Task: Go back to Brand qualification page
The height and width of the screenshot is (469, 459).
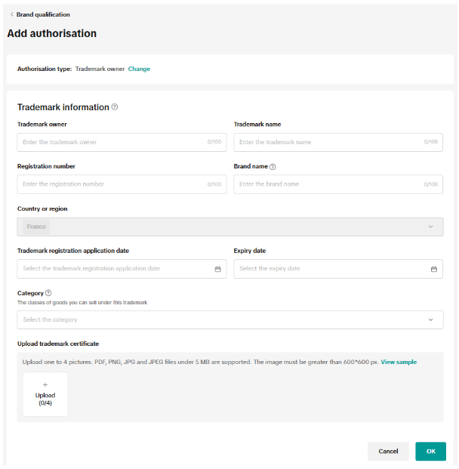Action: pos(43,14)
